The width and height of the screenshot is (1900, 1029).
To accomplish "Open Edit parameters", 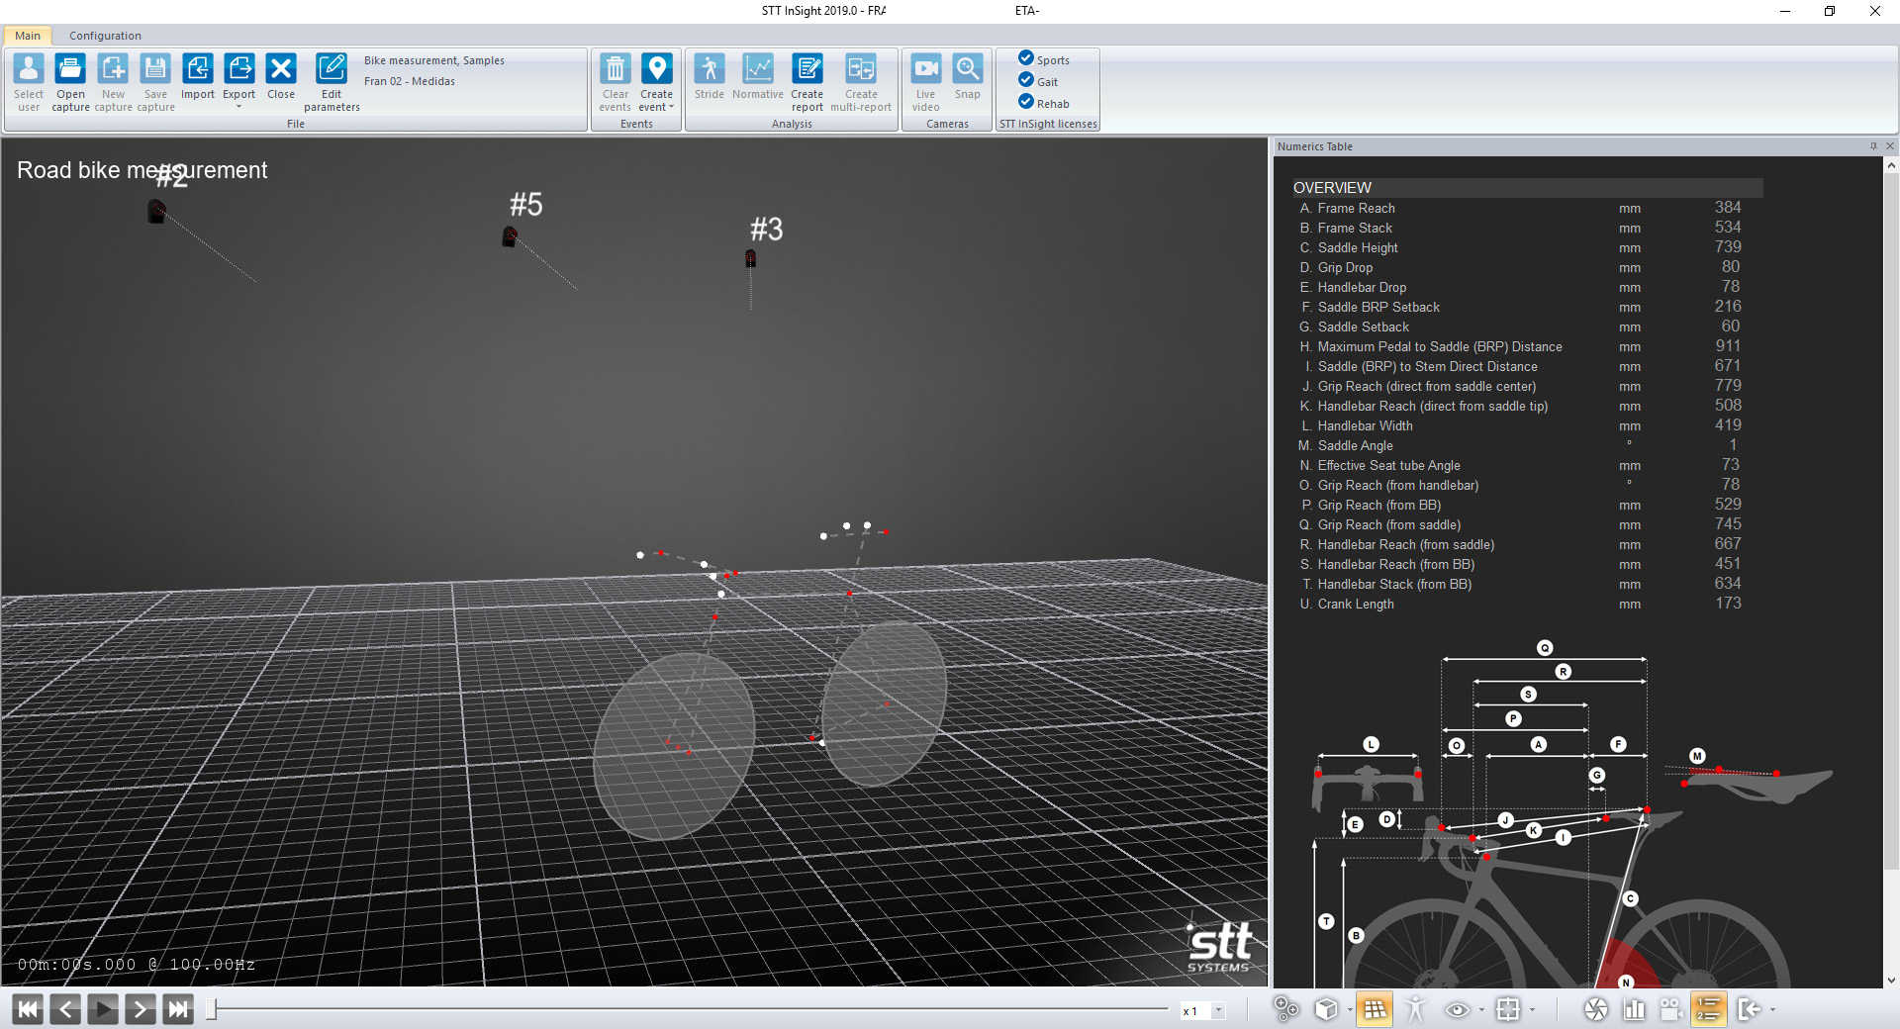I will pos(331,70).
